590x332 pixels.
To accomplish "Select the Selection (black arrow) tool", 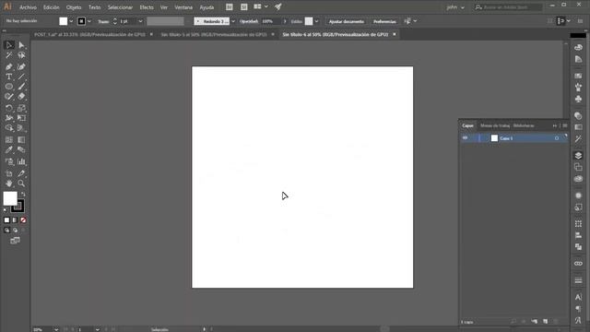I will click(x=8, y=45).
